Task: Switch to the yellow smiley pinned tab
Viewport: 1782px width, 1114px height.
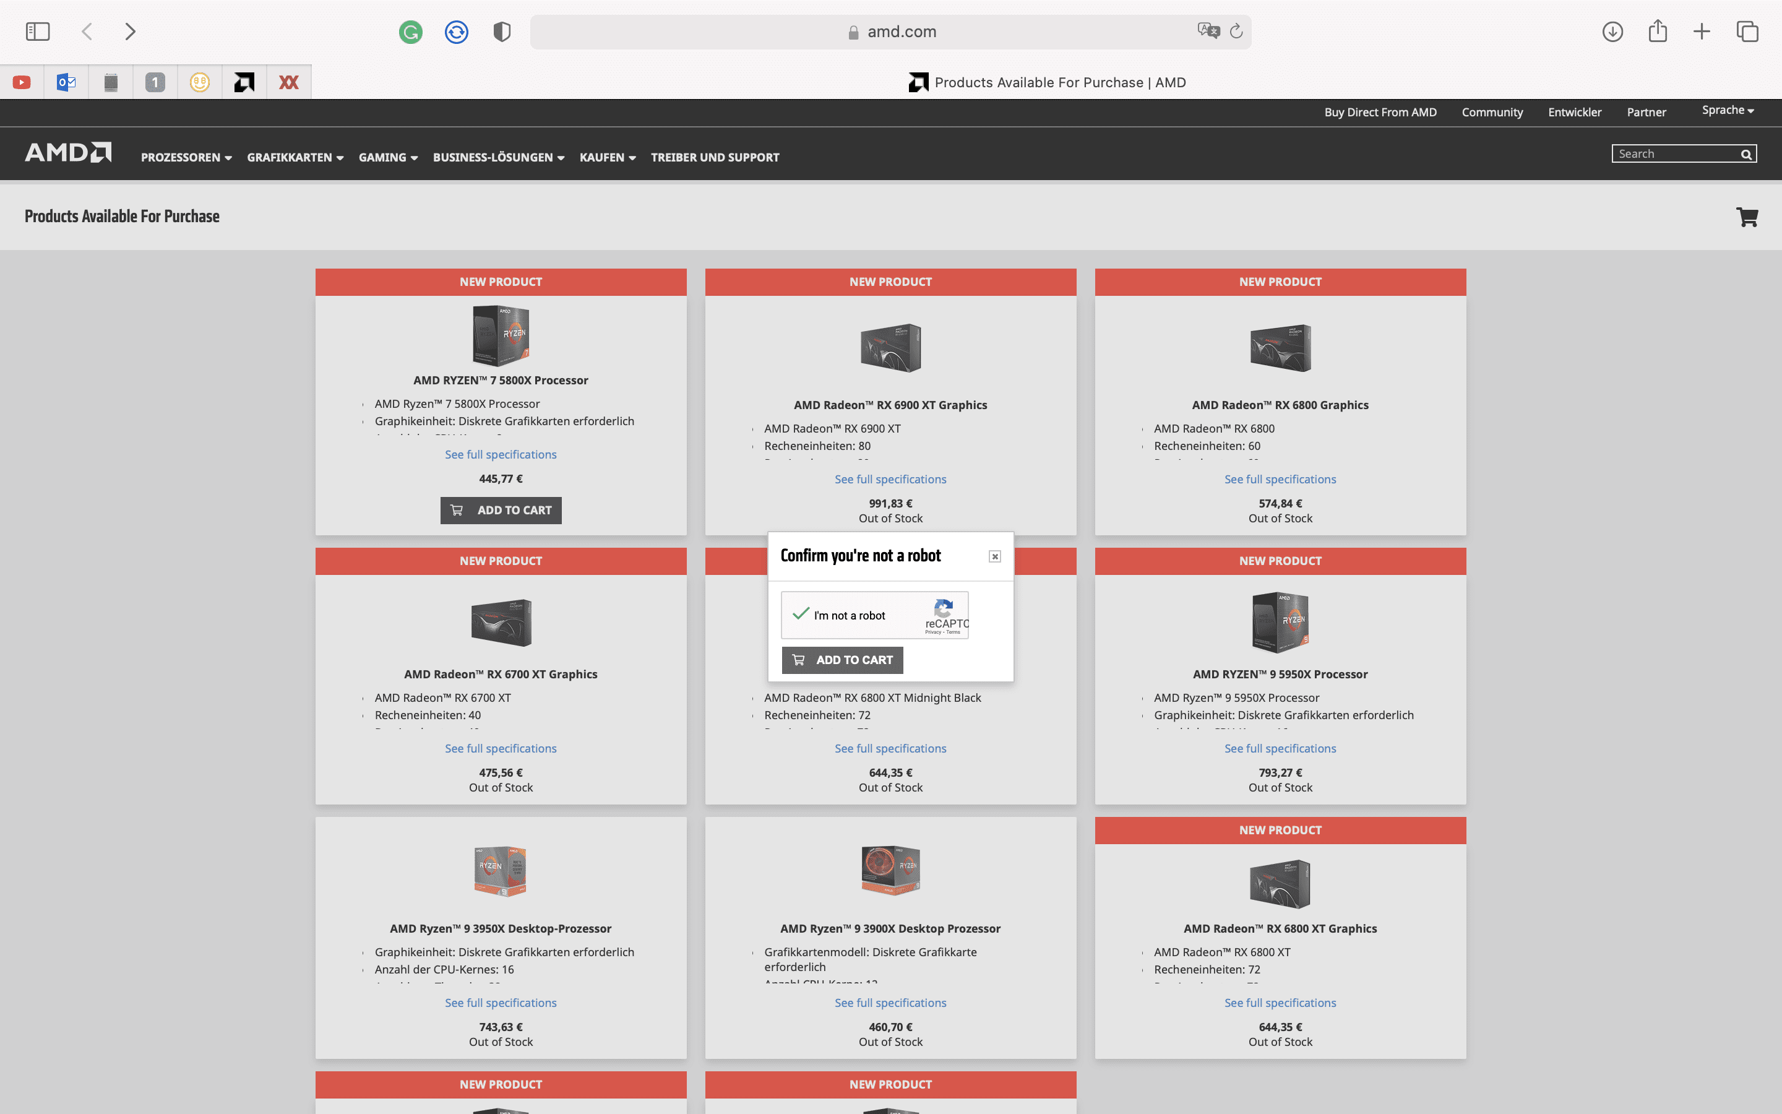Action: click(200, 82)
